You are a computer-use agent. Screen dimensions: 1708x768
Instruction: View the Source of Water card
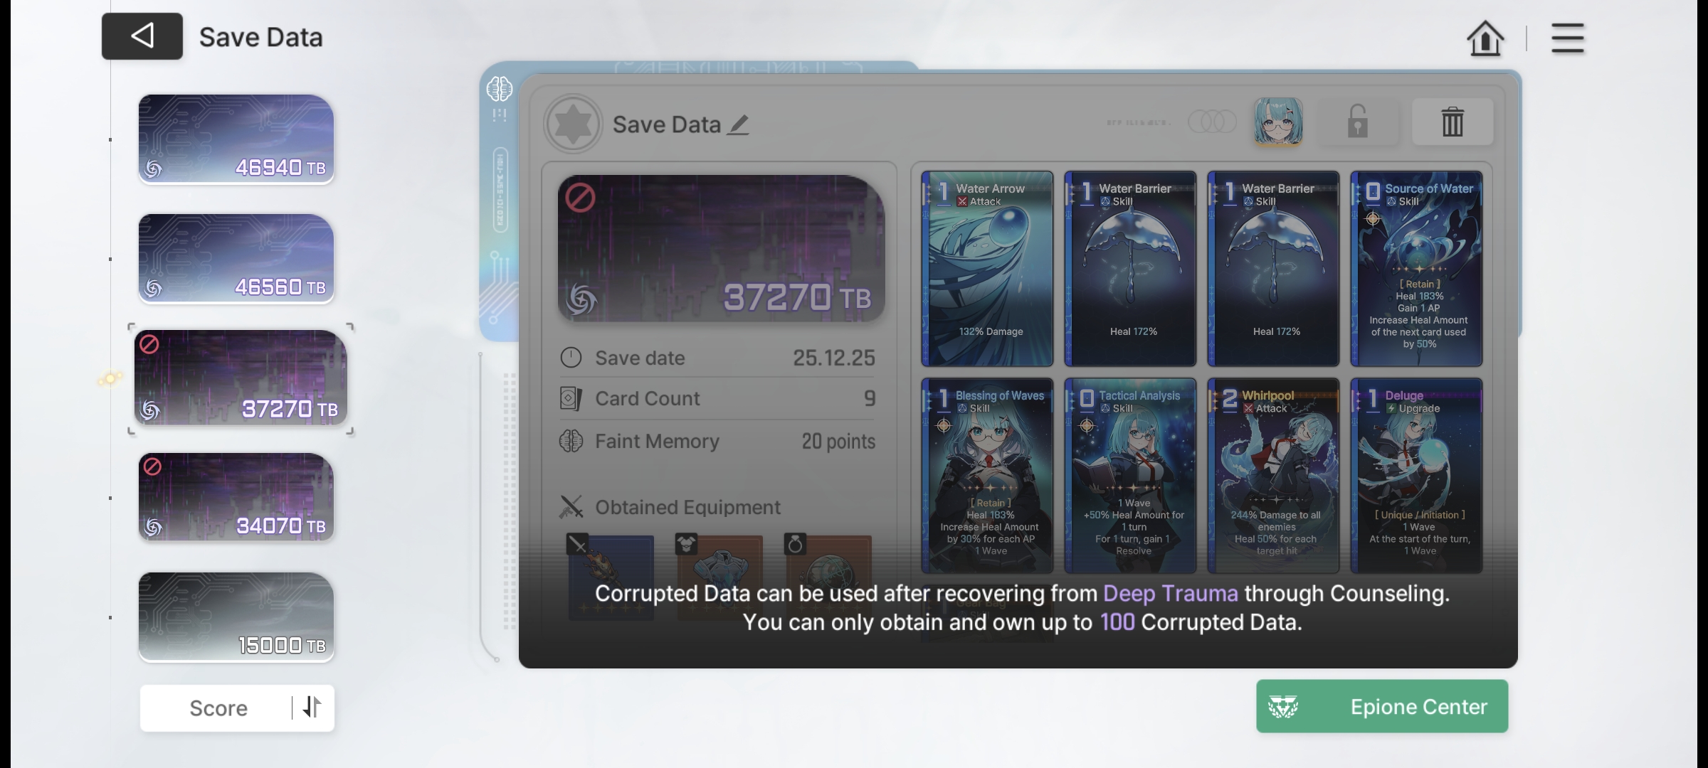[x=1416, y=269]
